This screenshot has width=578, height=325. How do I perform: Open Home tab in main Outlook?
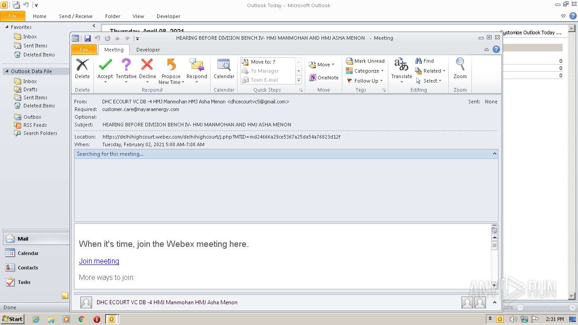point(40,16)
